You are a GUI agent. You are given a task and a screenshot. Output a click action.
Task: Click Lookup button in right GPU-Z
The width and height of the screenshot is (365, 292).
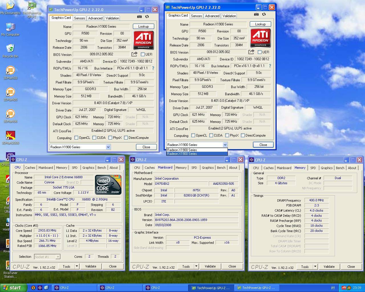pos(260,24)
